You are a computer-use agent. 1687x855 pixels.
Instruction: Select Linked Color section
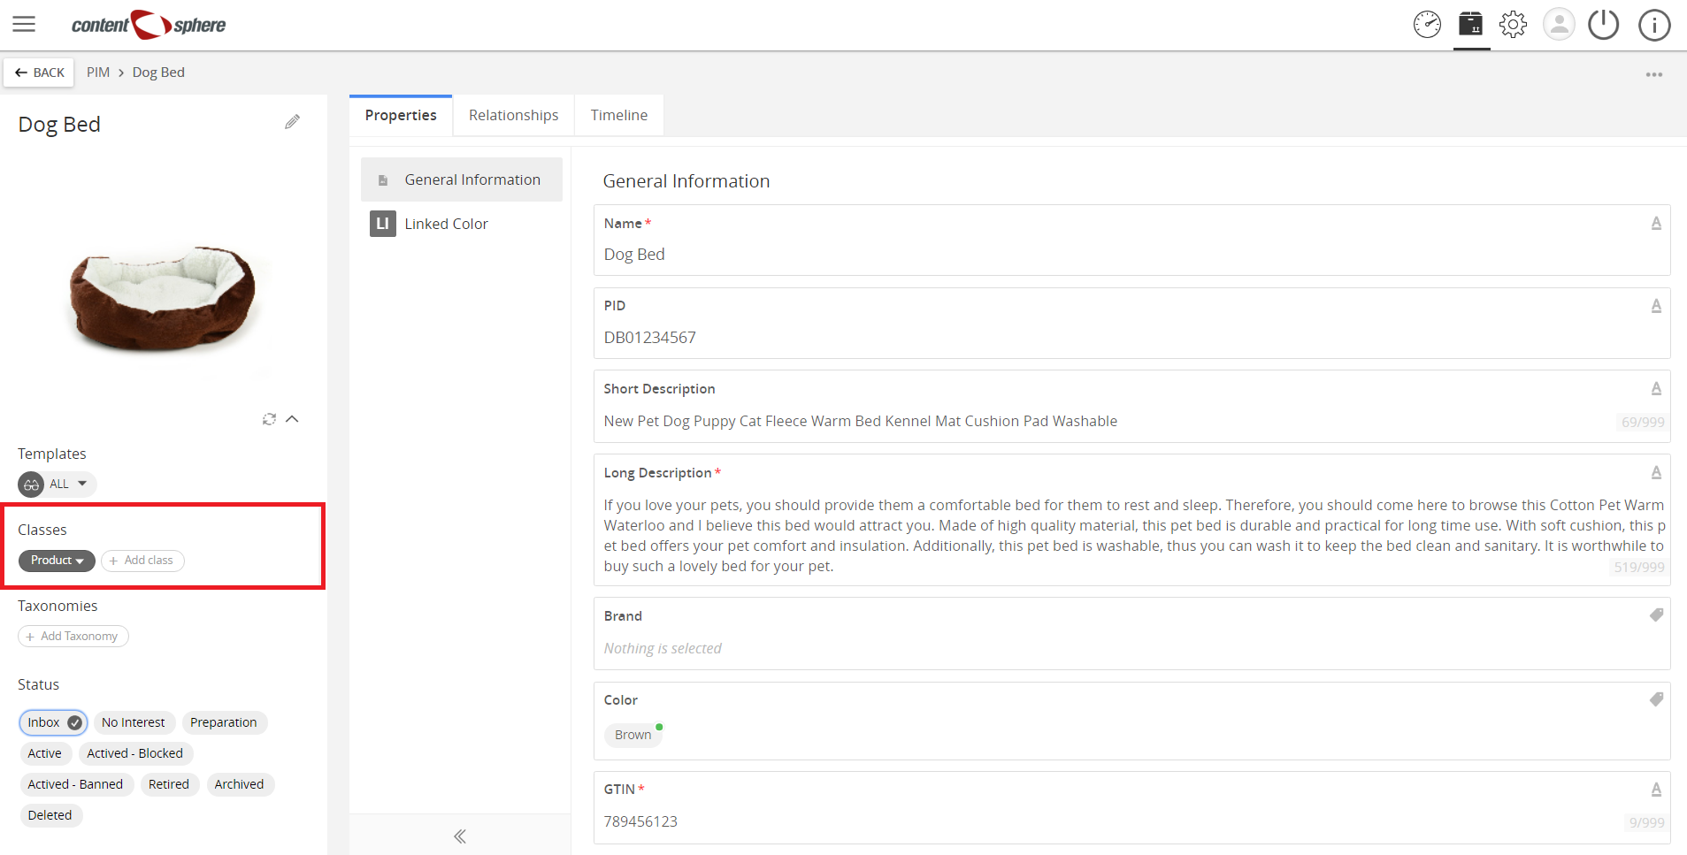[462, 224]
